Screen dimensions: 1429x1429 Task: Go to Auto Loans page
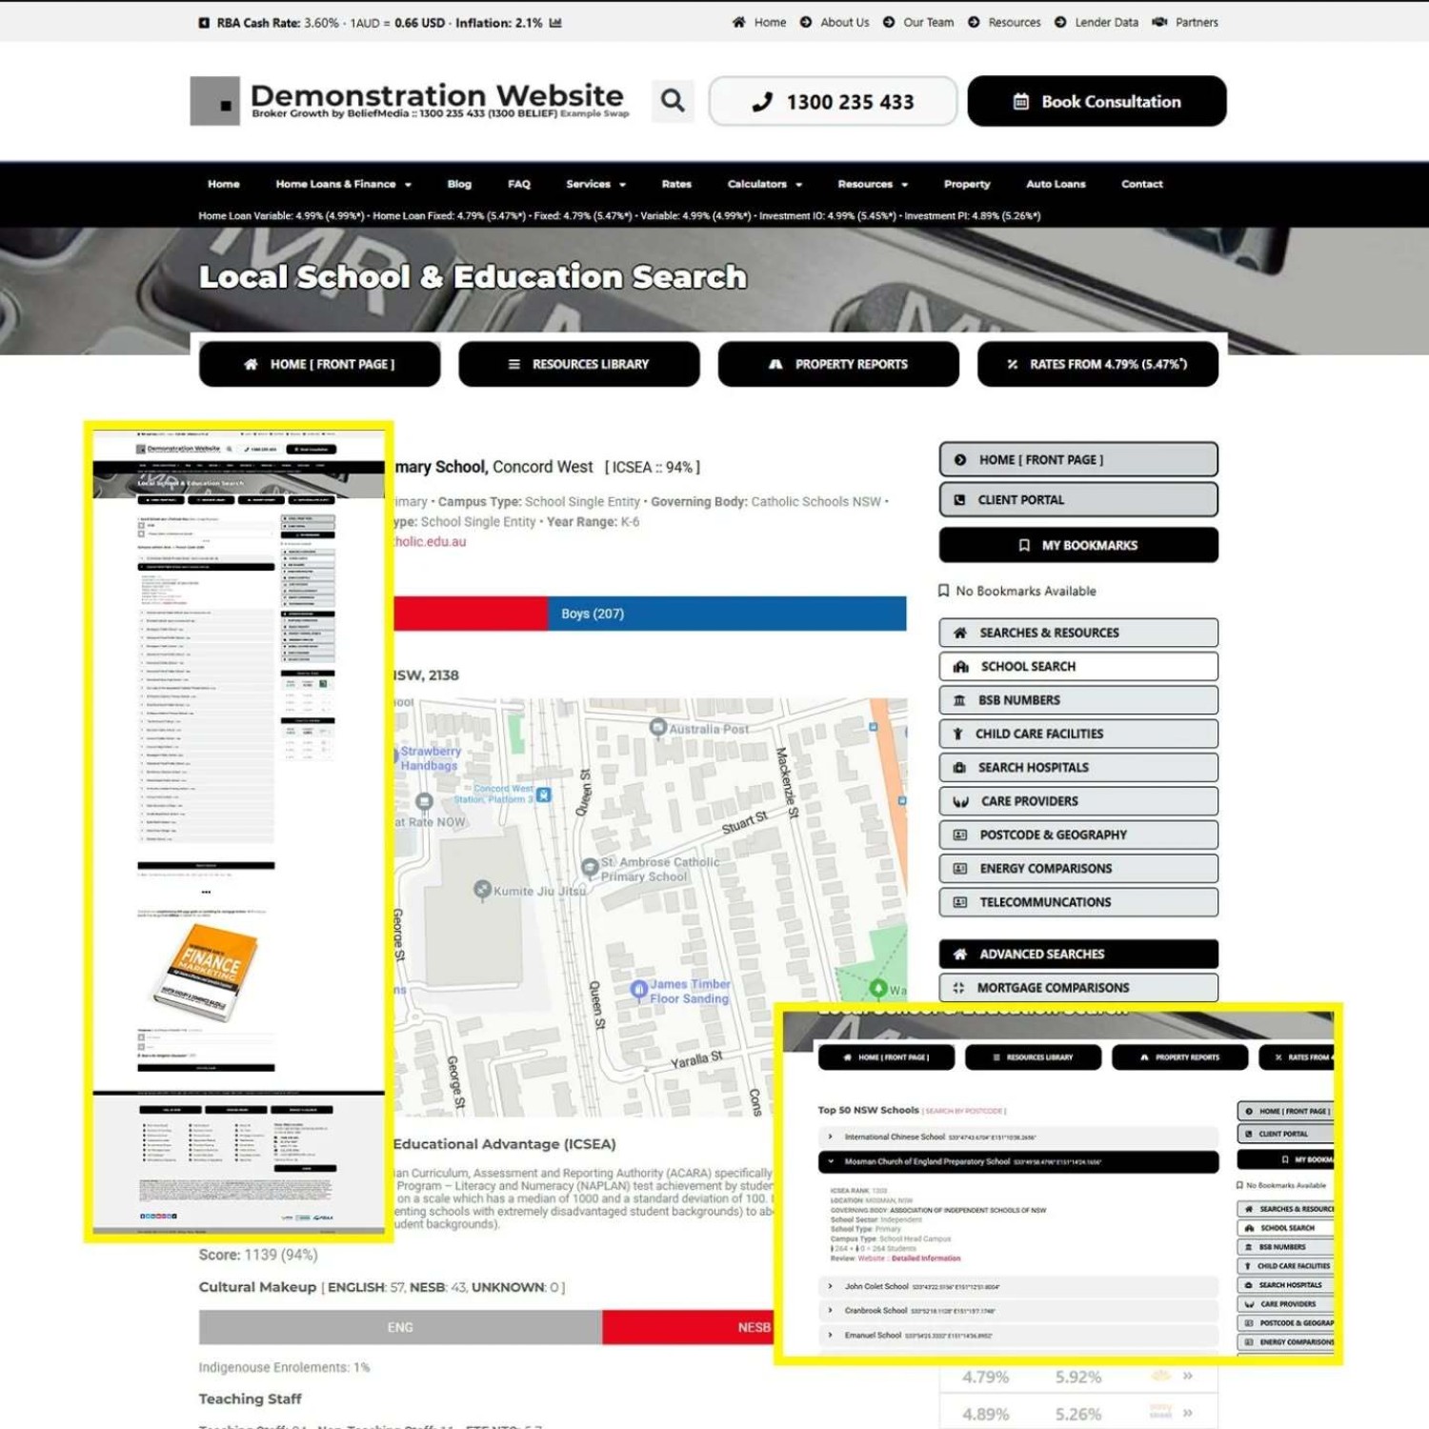pos(1056,185)
